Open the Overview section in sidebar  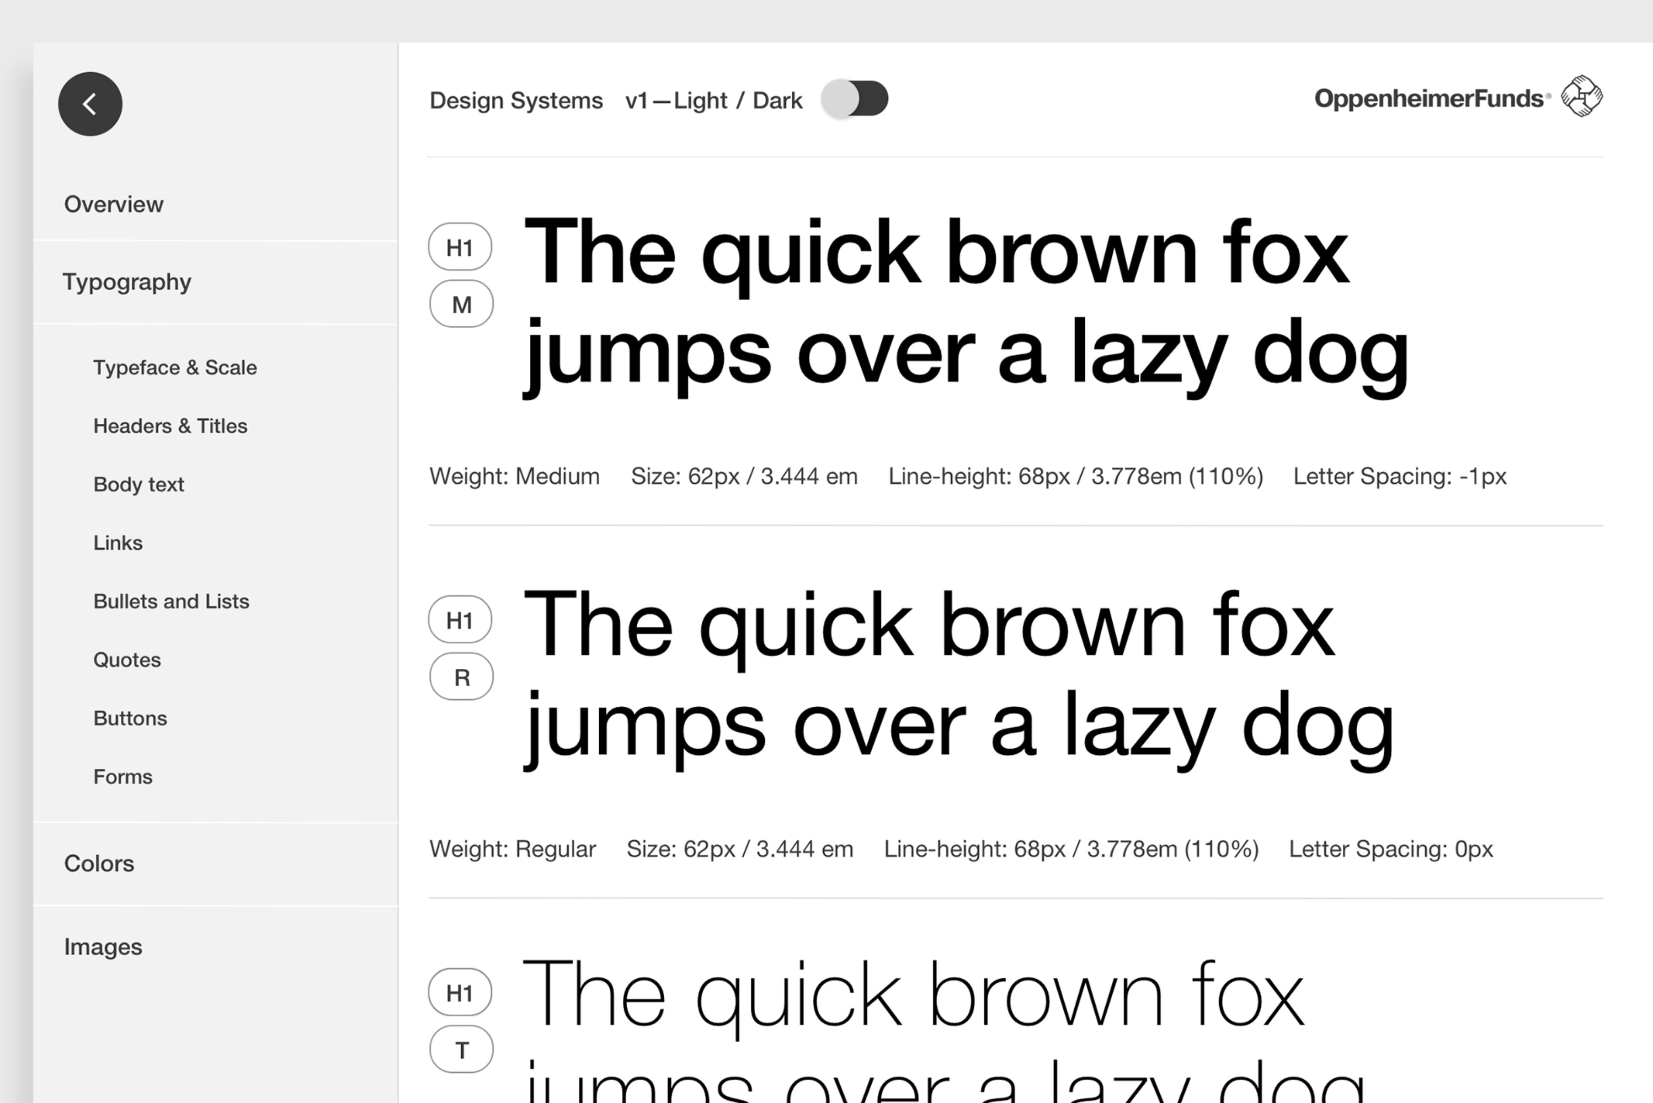[x=114, y=204]
